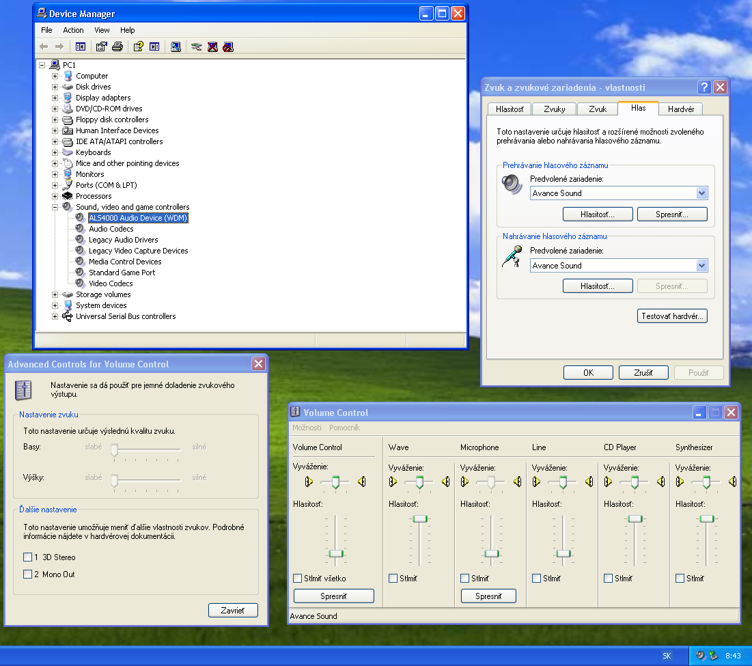Select the Audio Codecs device entry
The height and width of the screenshot is (666, 752).
pos(111,229)
